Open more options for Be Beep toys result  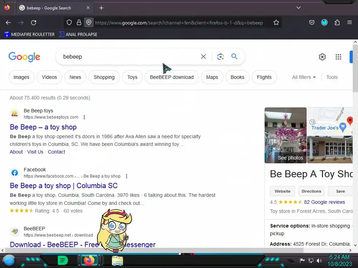(x=84, y=117)
